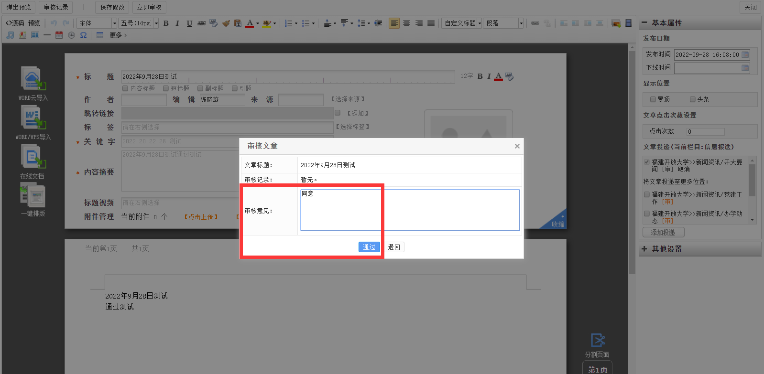Click 保存修改 in the top bar
Screen dimensions: 764x374
coord(112,7)
